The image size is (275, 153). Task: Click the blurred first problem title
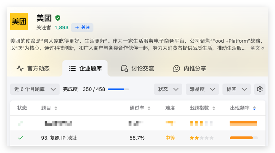pos(59,123)
